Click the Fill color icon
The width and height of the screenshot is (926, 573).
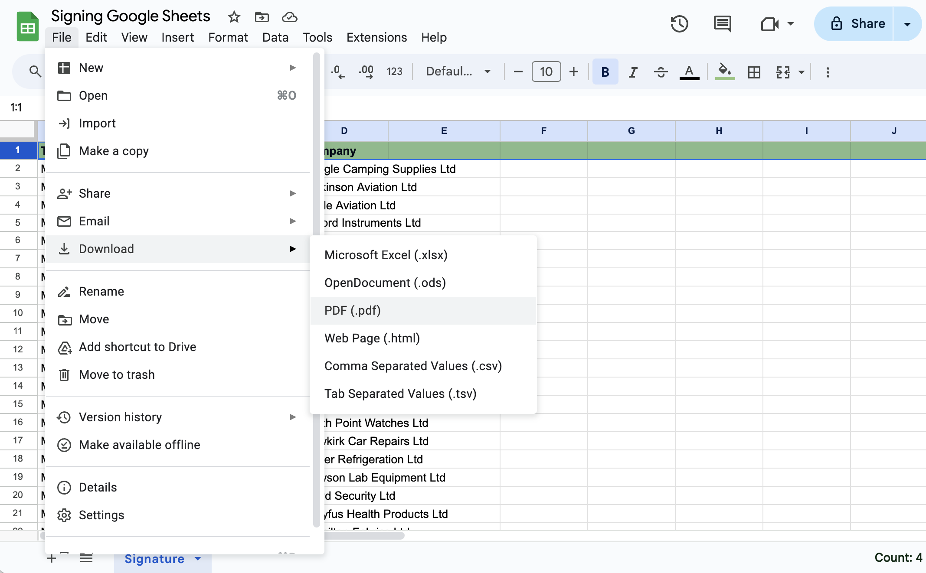tap(724, 72)
